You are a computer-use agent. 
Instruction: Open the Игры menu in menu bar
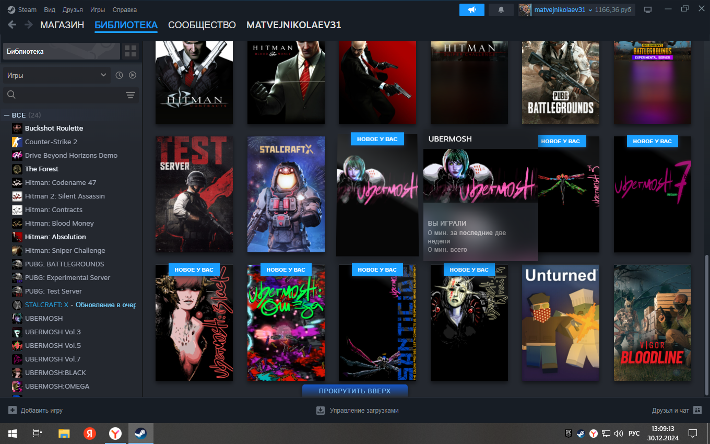click(98, 10)
